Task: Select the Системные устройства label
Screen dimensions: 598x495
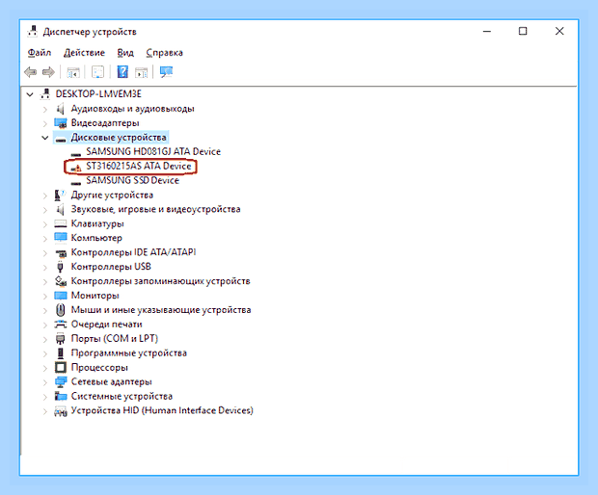Action: tap(122, 397)
